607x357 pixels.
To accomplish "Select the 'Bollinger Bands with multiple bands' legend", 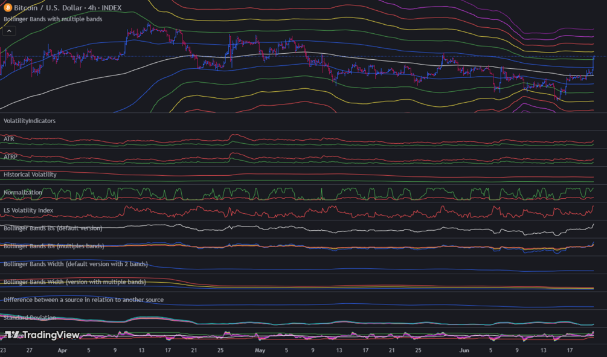I will coord(53,19).
